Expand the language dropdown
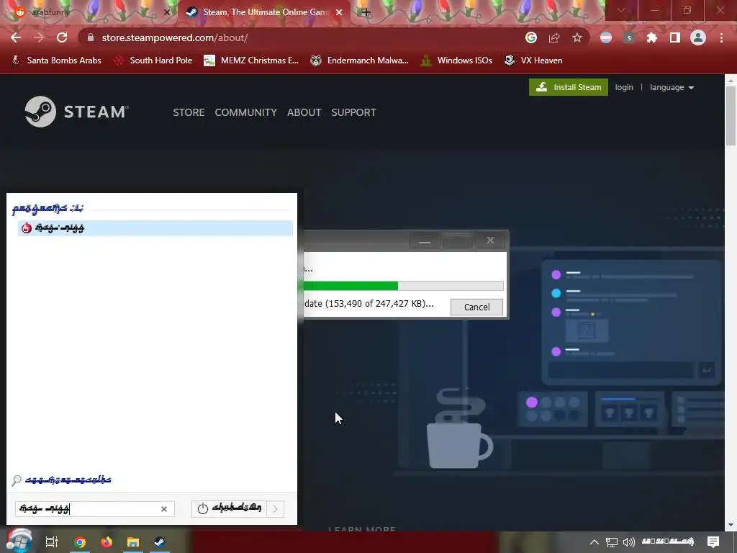This screenshot has width=737, height=553. click(x=672, y=87)
